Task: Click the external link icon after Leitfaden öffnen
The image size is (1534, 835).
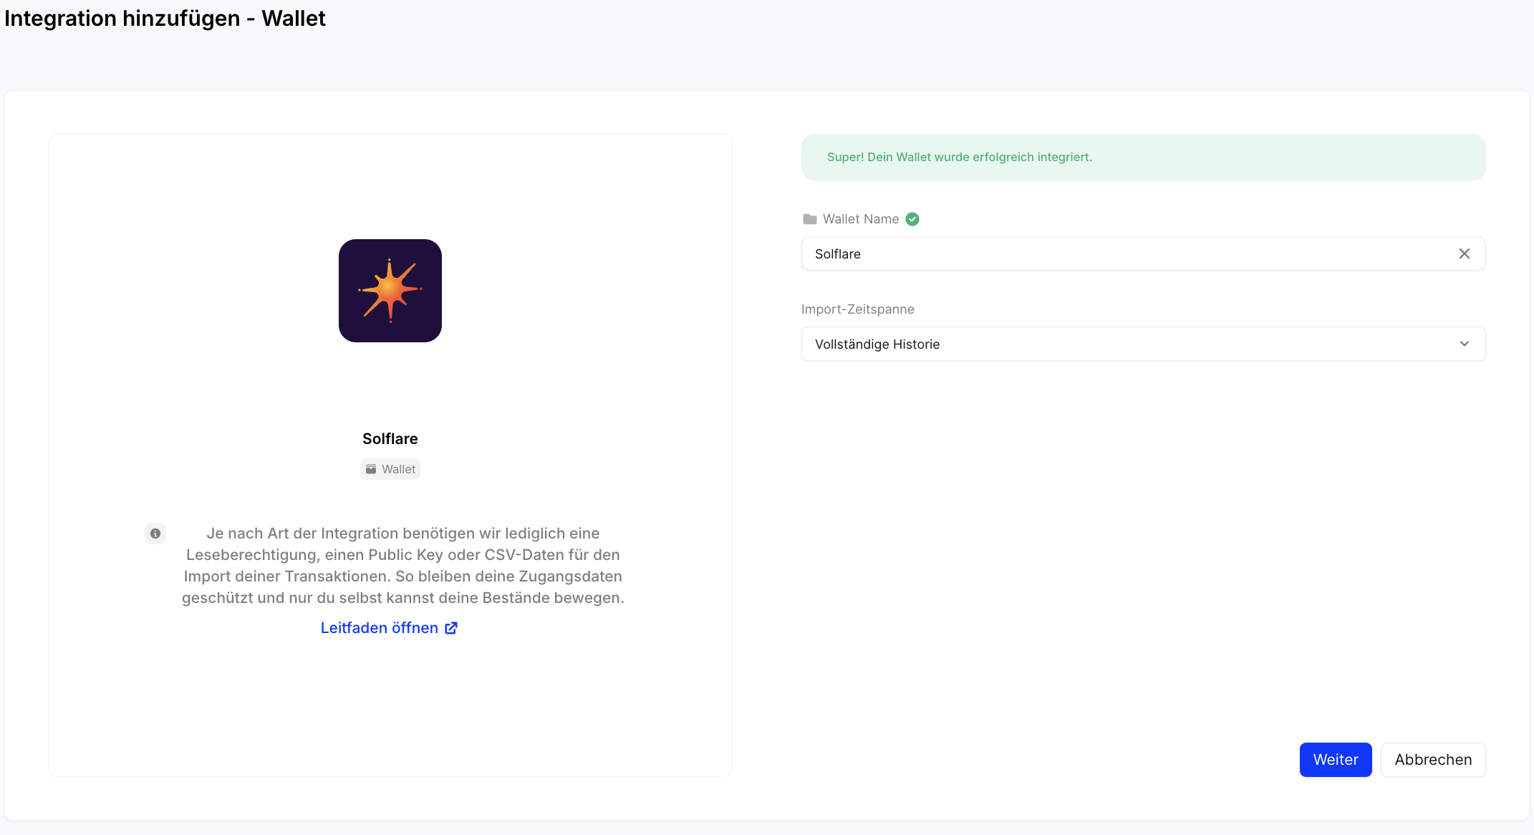Action: (451, 628)
